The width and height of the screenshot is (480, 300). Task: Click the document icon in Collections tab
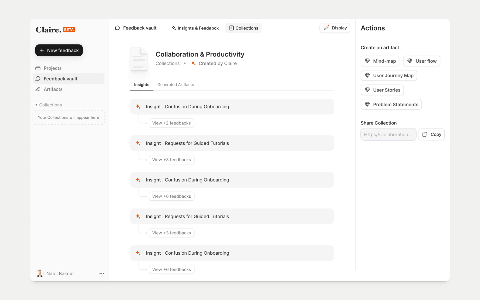pyautogui.click(x=231, y=28)
